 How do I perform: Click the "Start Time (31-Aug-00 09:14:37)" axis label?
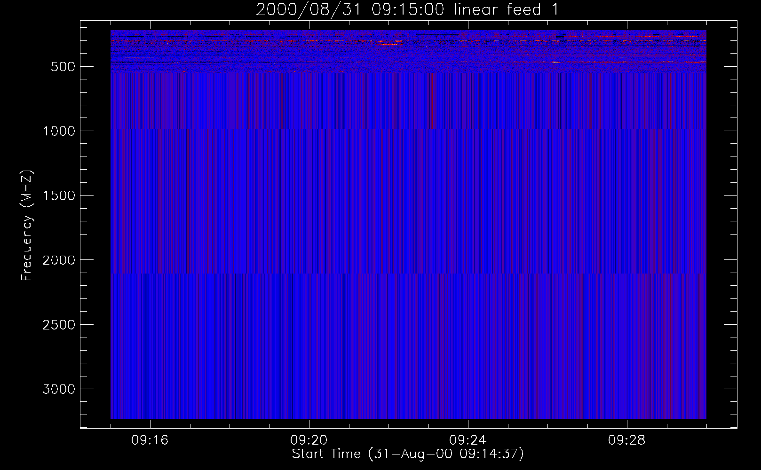click(407, 454)
